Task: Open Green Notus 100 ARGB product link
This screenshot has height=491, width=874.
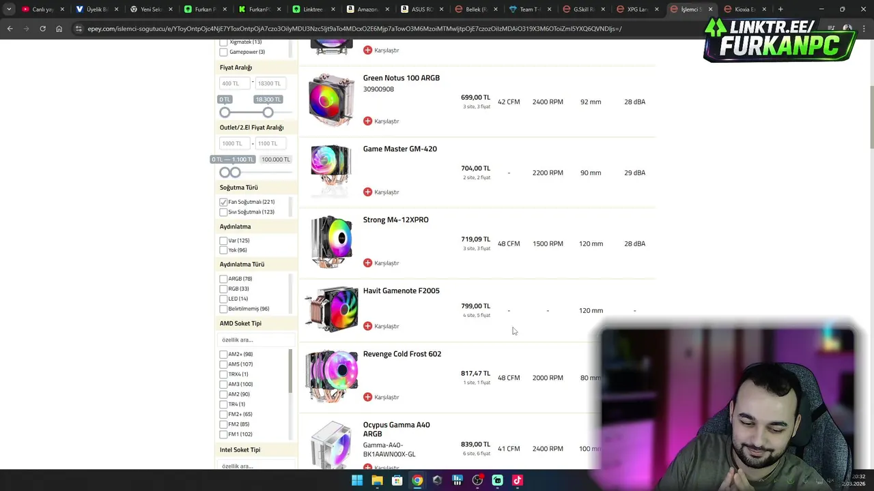Action: (401, 78)
